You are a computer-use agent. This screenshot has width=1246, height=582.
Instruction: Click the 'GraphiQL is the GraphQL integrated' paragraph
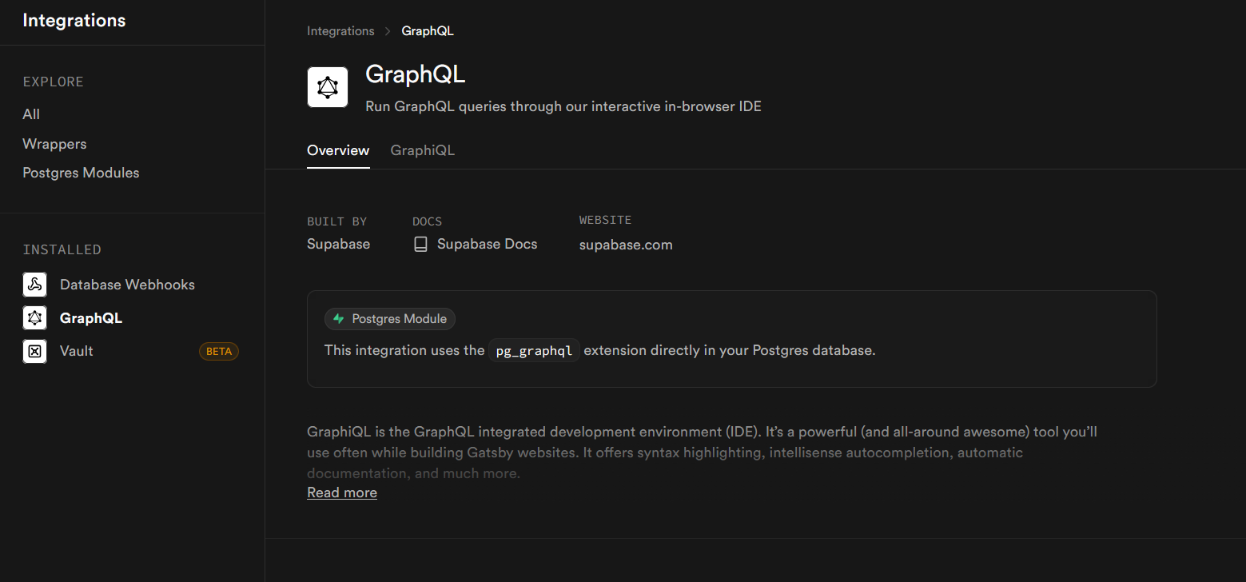coord(702,452)
